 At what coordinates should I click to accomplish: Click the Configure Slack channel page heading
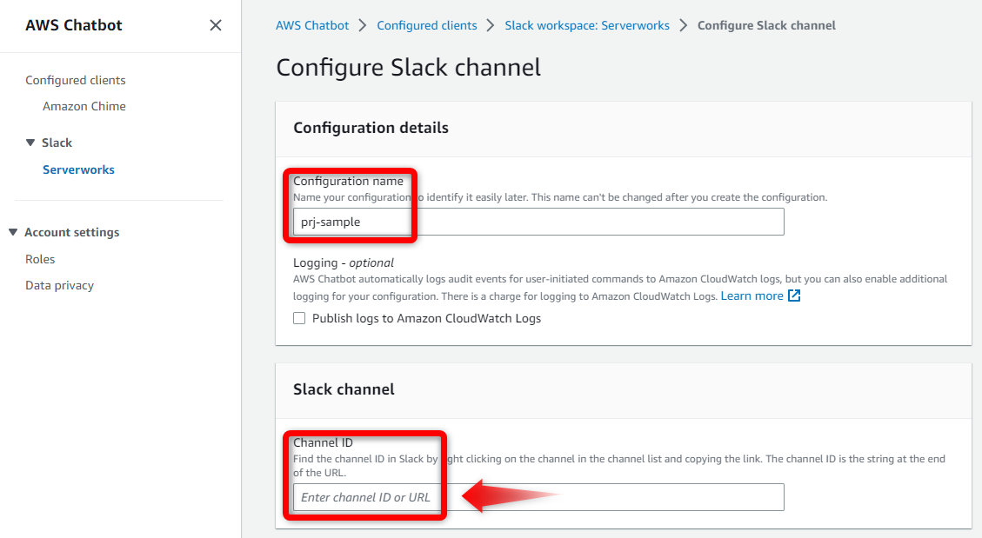(x=408, y=67)
